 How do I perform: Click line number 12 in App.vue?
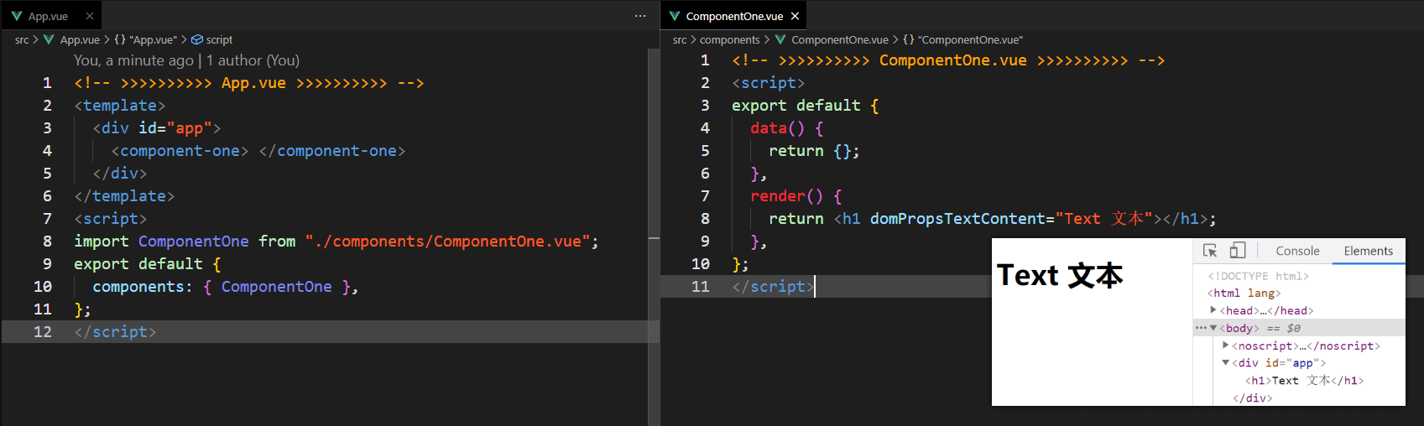coord(43,332)
